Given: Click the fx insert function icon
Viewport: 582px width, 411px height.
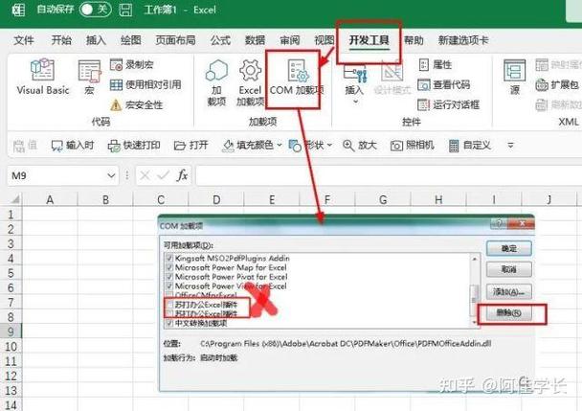Looking at the screenshot, I should (x=182, y=175).
